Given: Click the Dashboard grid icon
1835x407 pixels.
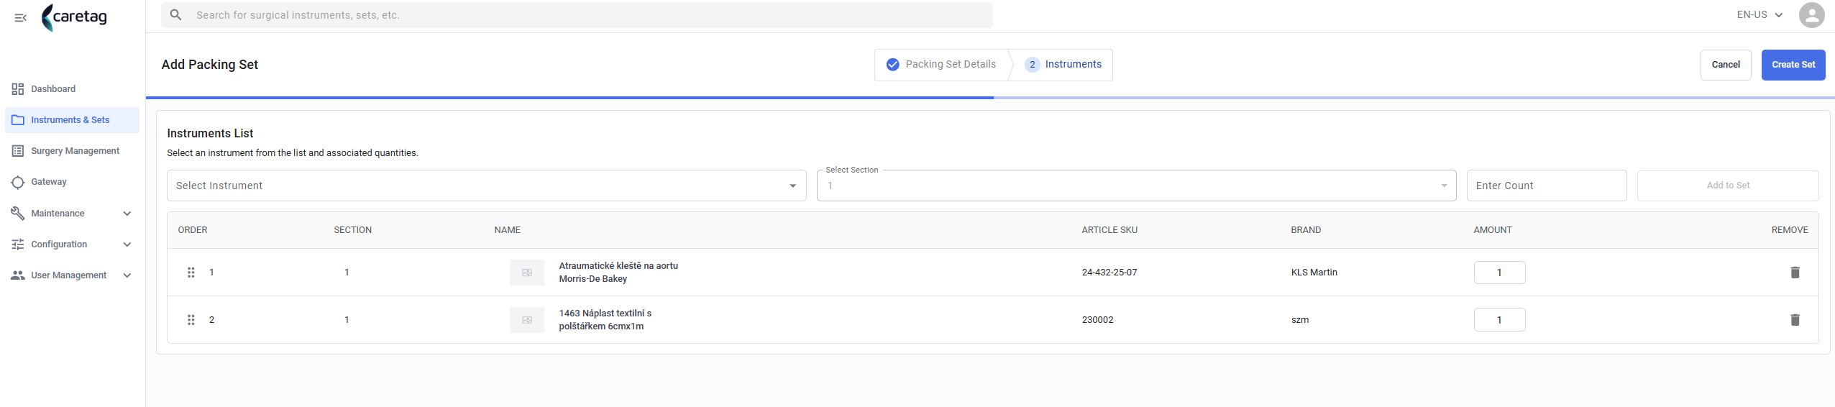Looking at the screenshot, I should (18, 89).
